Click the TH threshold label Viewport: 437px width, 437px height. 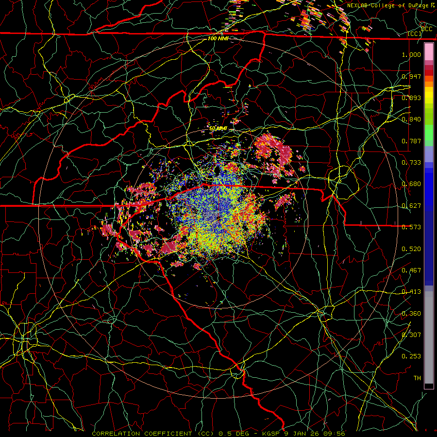417,378
